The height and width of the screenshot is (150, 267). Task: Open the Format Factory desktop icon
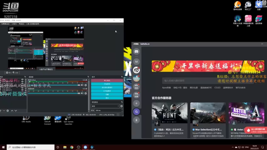tap(248, 6)
